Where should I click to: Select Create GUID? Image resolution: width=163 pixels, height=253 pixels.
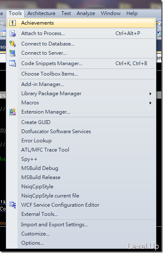tap(81, 122)
